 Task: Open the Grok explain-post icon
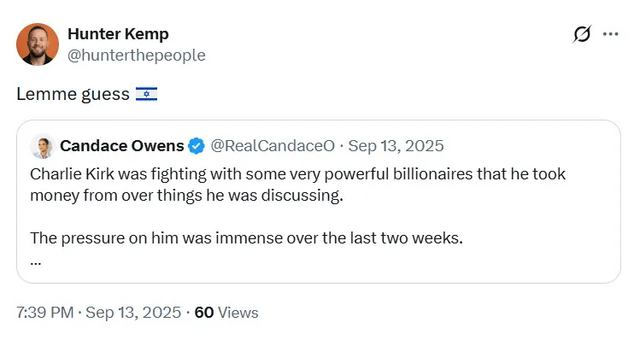[x=582, y=34]
